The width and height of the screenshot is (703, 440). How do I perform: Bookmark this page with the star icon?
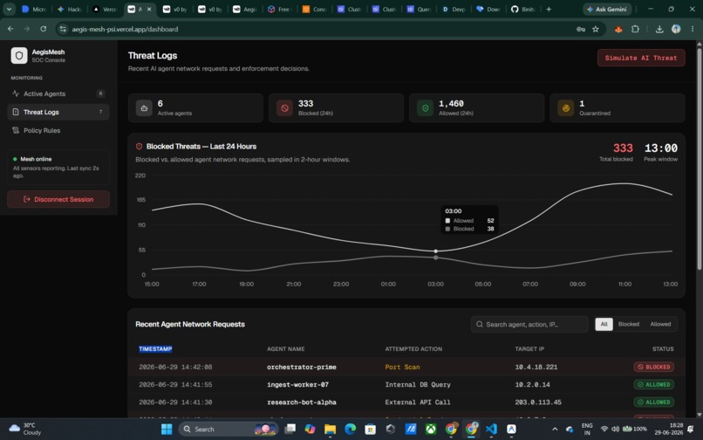[x=596, y=29]
